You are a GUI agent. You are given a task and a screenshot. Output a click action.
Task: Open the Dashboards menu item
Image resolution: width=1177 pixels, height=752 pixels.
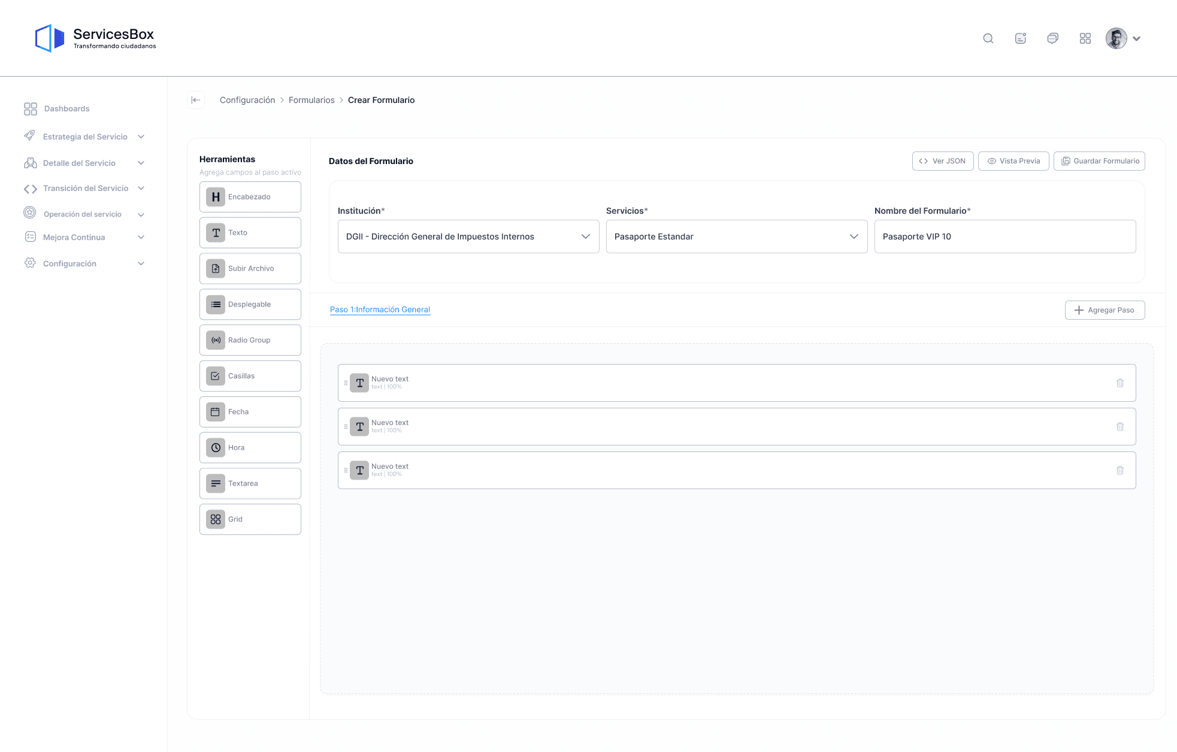tap(66, 108)
